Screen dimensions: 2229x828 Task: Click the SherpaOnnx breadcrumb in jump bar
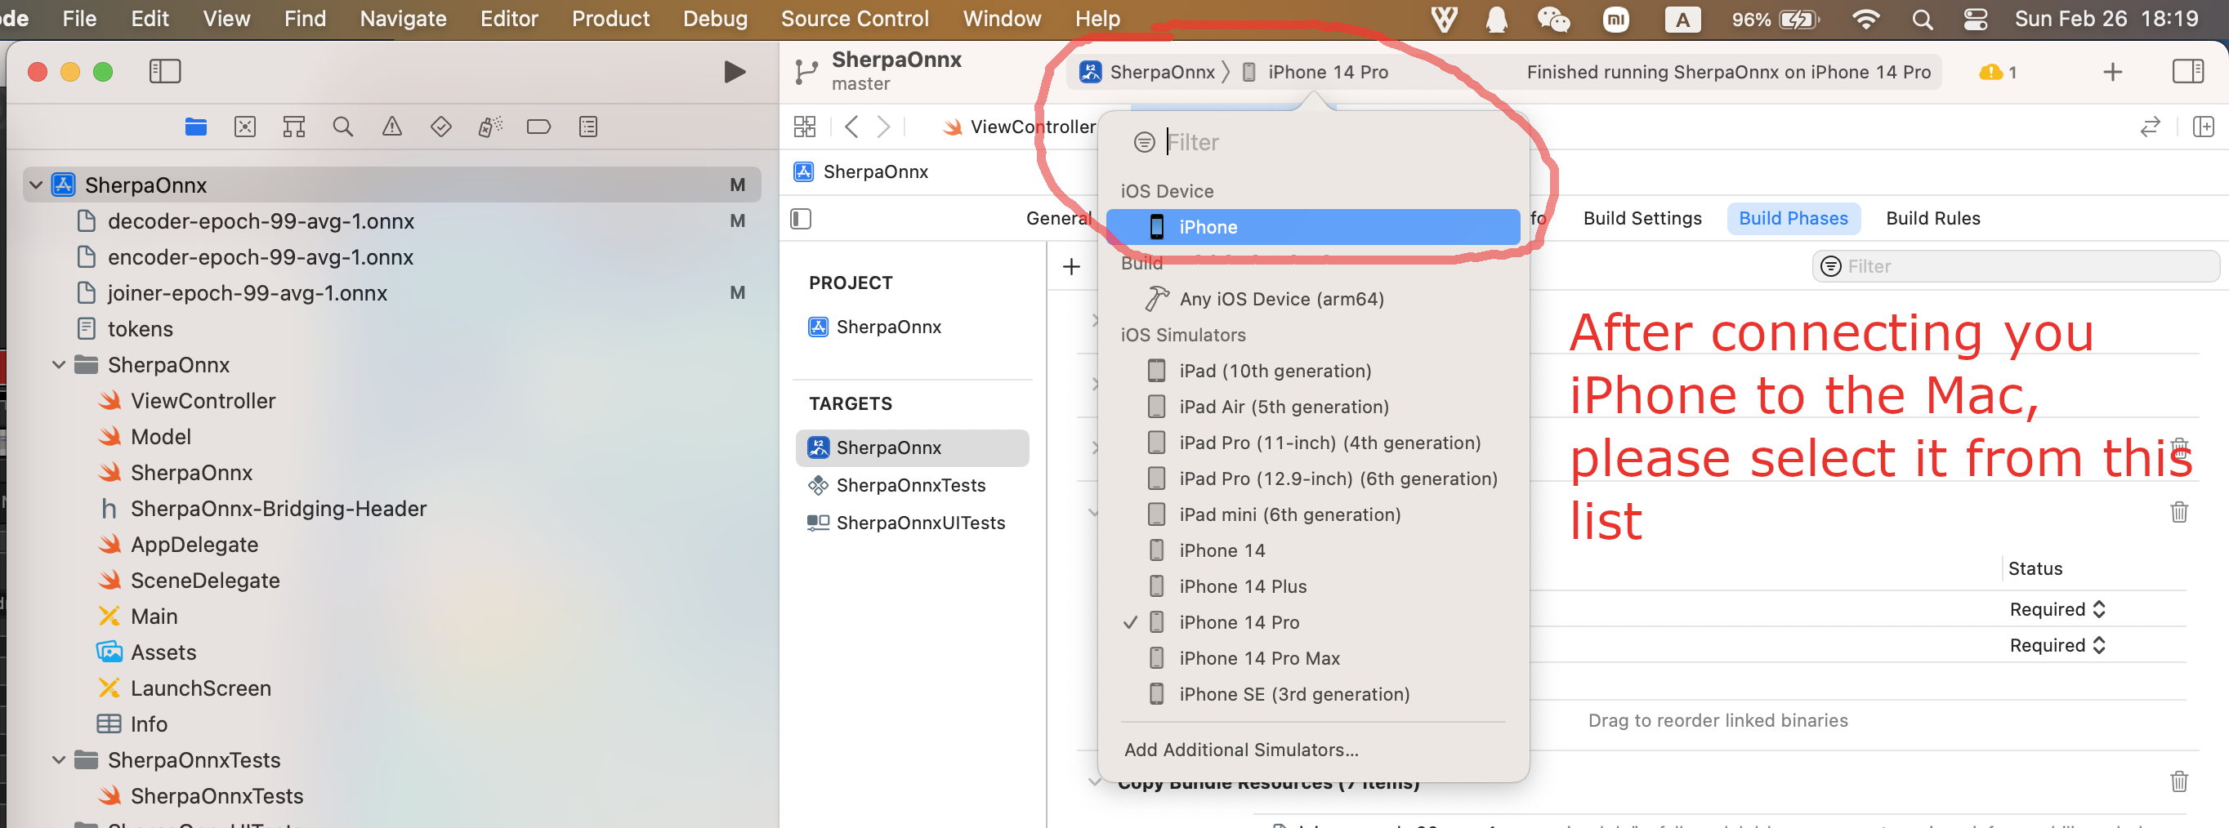click(862, 172)
